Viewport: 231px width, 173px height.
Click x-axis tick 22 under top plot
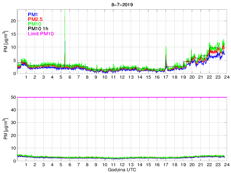[x=209, y=77]
